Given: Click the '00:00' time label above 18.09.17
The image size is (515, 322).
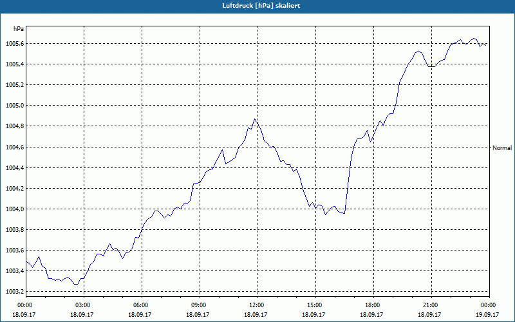Looking at the screenshot, I should [x=24, y=305].
